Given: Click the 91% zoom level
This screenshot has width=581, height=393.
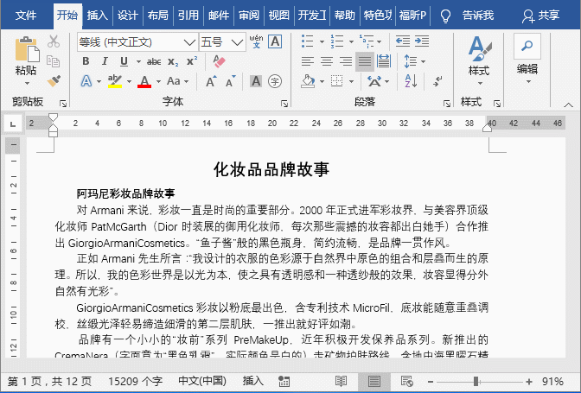Looking at the screenshot, I should tap(552, 381).
